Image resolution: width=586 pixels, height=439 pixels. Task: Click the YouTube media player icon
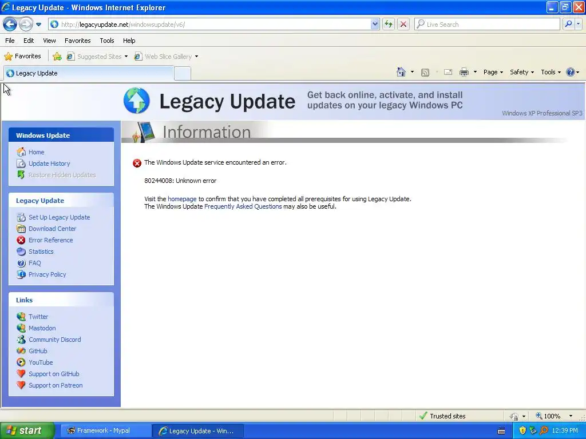point(21,362)
